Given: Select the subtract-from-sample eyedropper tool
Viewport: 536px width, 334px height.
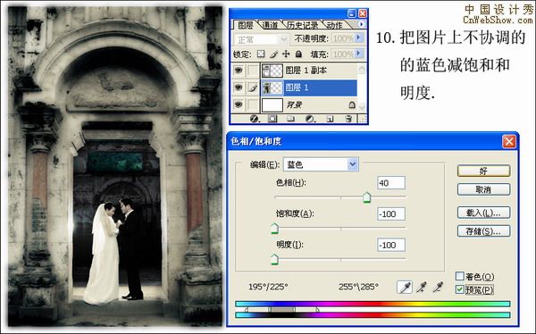Looking at the screenshot, I should [x=438, y=287].
